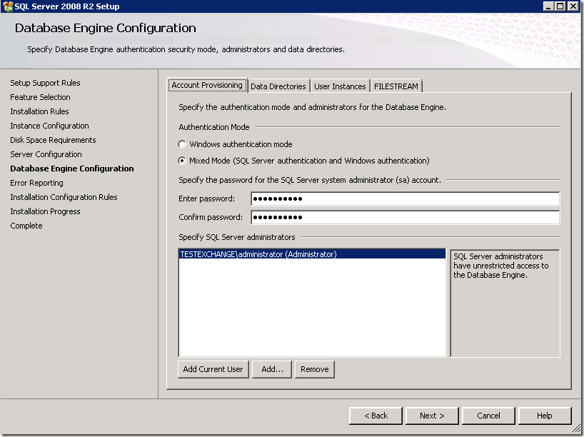Screen dimensions: 584x437
Task: Click Server Configuration step in sidebar
Action: pos(46,154)
